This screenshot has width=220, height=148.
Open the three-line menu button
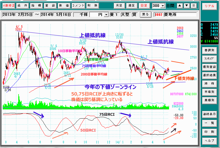[x=194, y=6]
